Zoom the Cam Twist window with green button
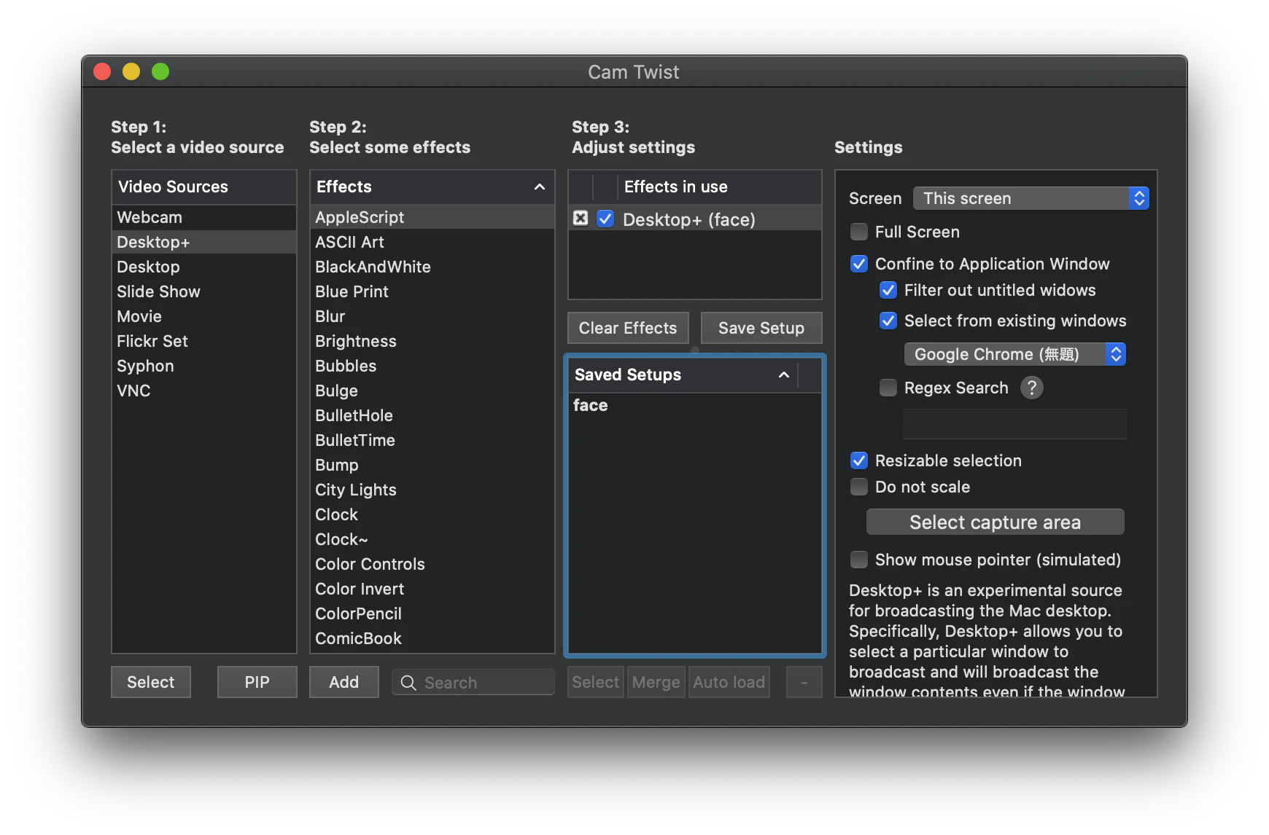 point(160,71)
